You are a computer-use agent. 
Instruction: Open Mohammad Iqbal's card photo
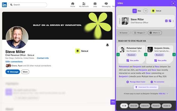(122, 49)
